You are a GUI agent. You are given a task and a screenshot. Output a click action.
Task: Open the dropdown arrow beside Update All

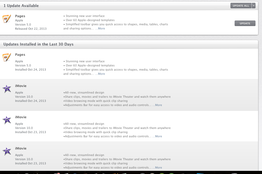pos(253,5)
